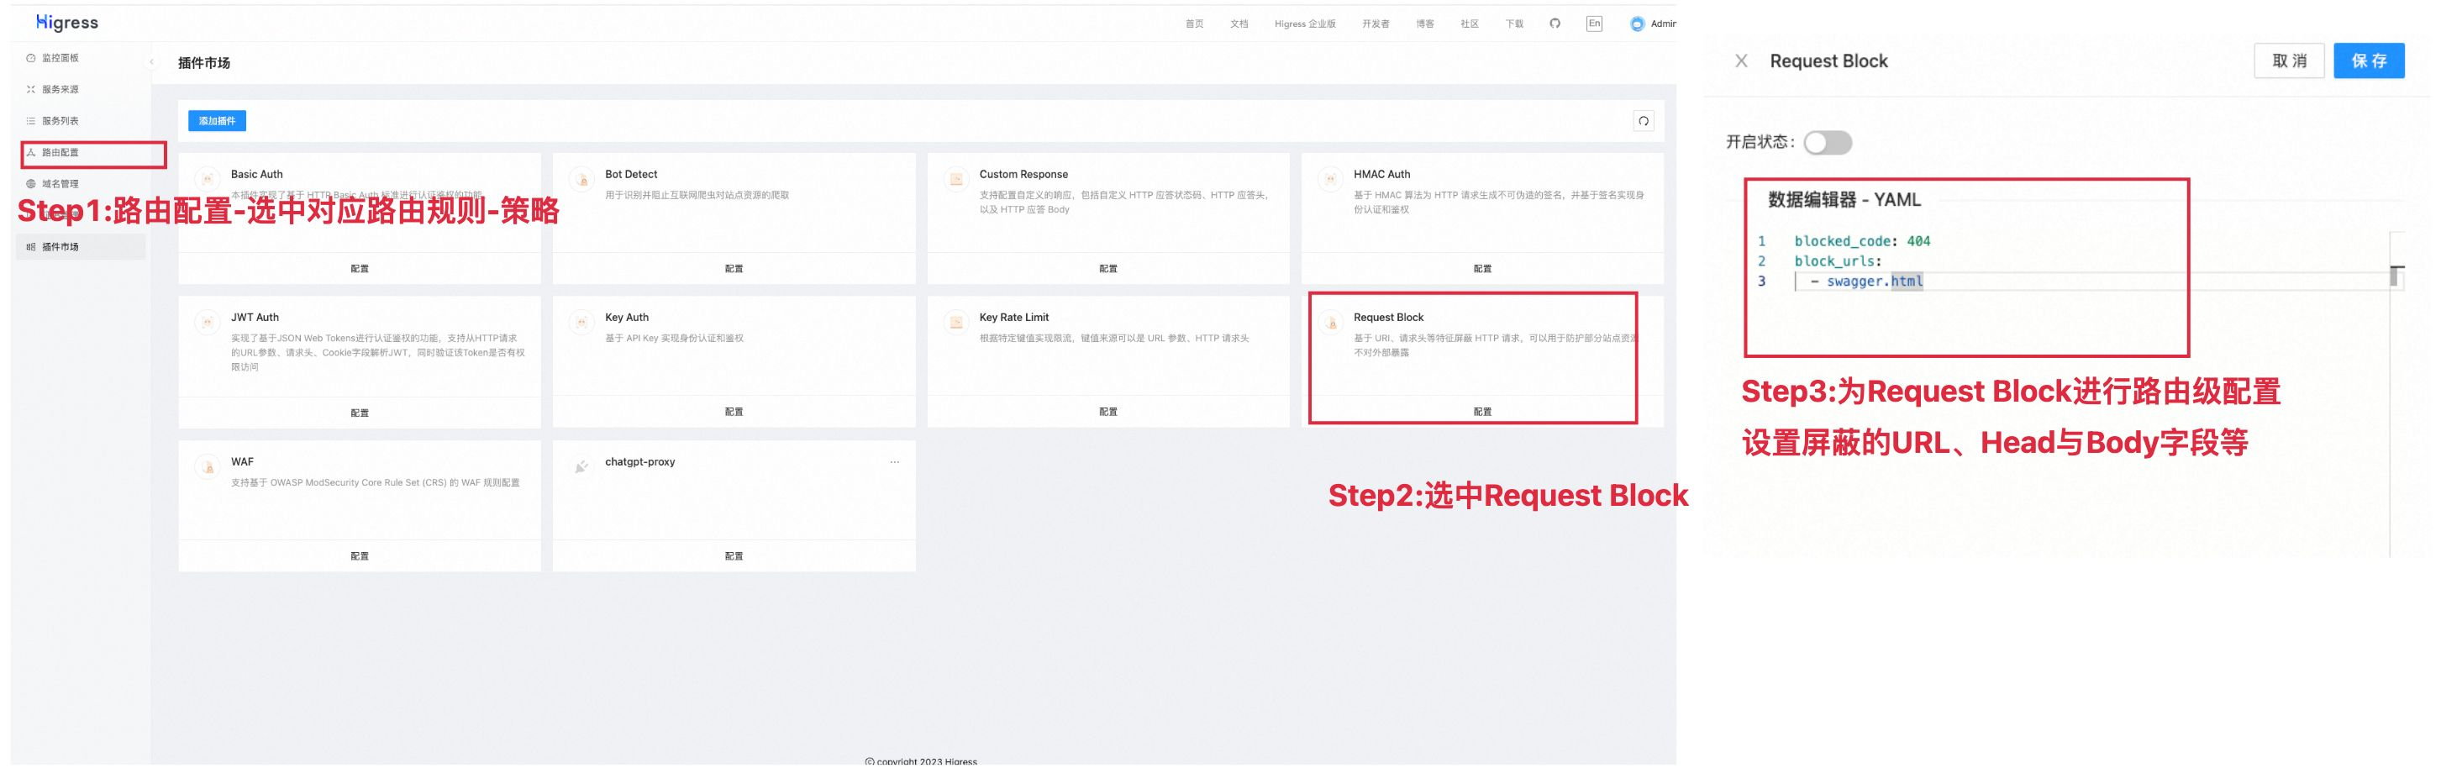This screenshot has width=2441, height=768.
Task: Click 配置 under Basic Auth
Action: 360,268
